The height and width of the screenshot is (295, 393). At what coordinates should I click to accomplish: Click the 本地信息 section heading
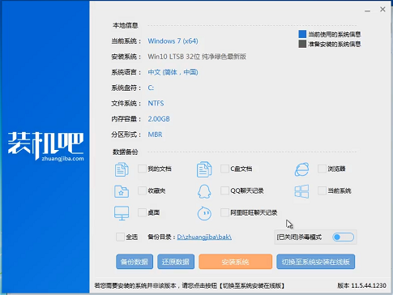click(x=126, y=25)
